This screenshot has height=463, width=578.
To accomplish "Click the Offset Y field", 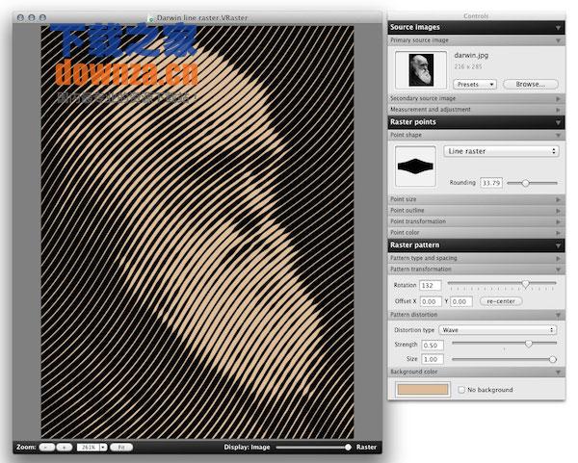I will click(461, 301).
